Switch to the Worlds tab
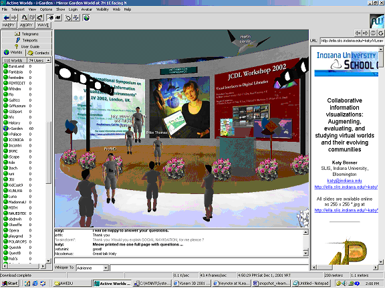385x289 pixels. [x=13, y=53]
